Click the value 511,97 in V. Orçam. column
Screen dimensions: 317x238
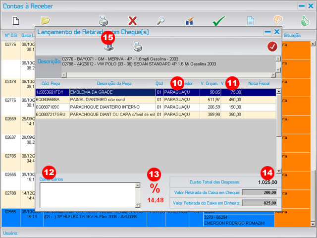click(x=214, y=100)
